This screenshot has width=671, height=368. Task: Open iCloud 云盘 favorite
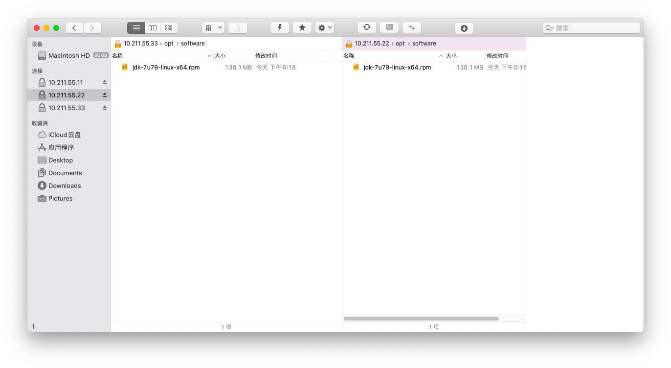68,135
